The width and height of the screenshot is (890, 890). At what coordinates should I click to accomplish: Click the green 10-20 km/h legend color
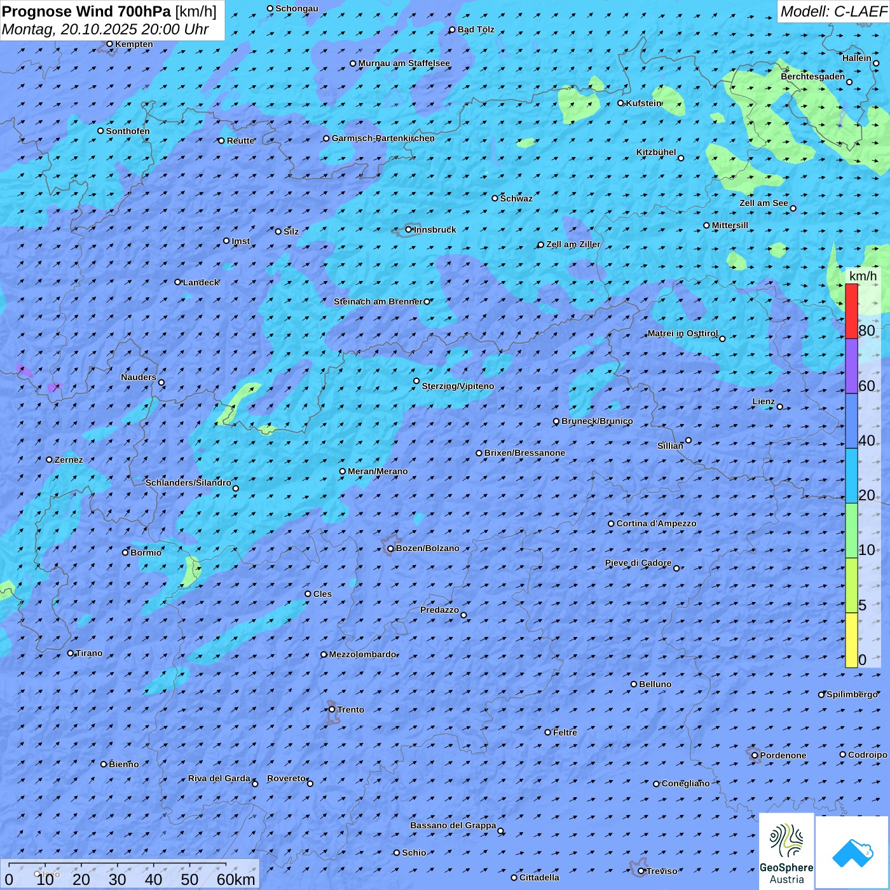(x=851, y=531)
